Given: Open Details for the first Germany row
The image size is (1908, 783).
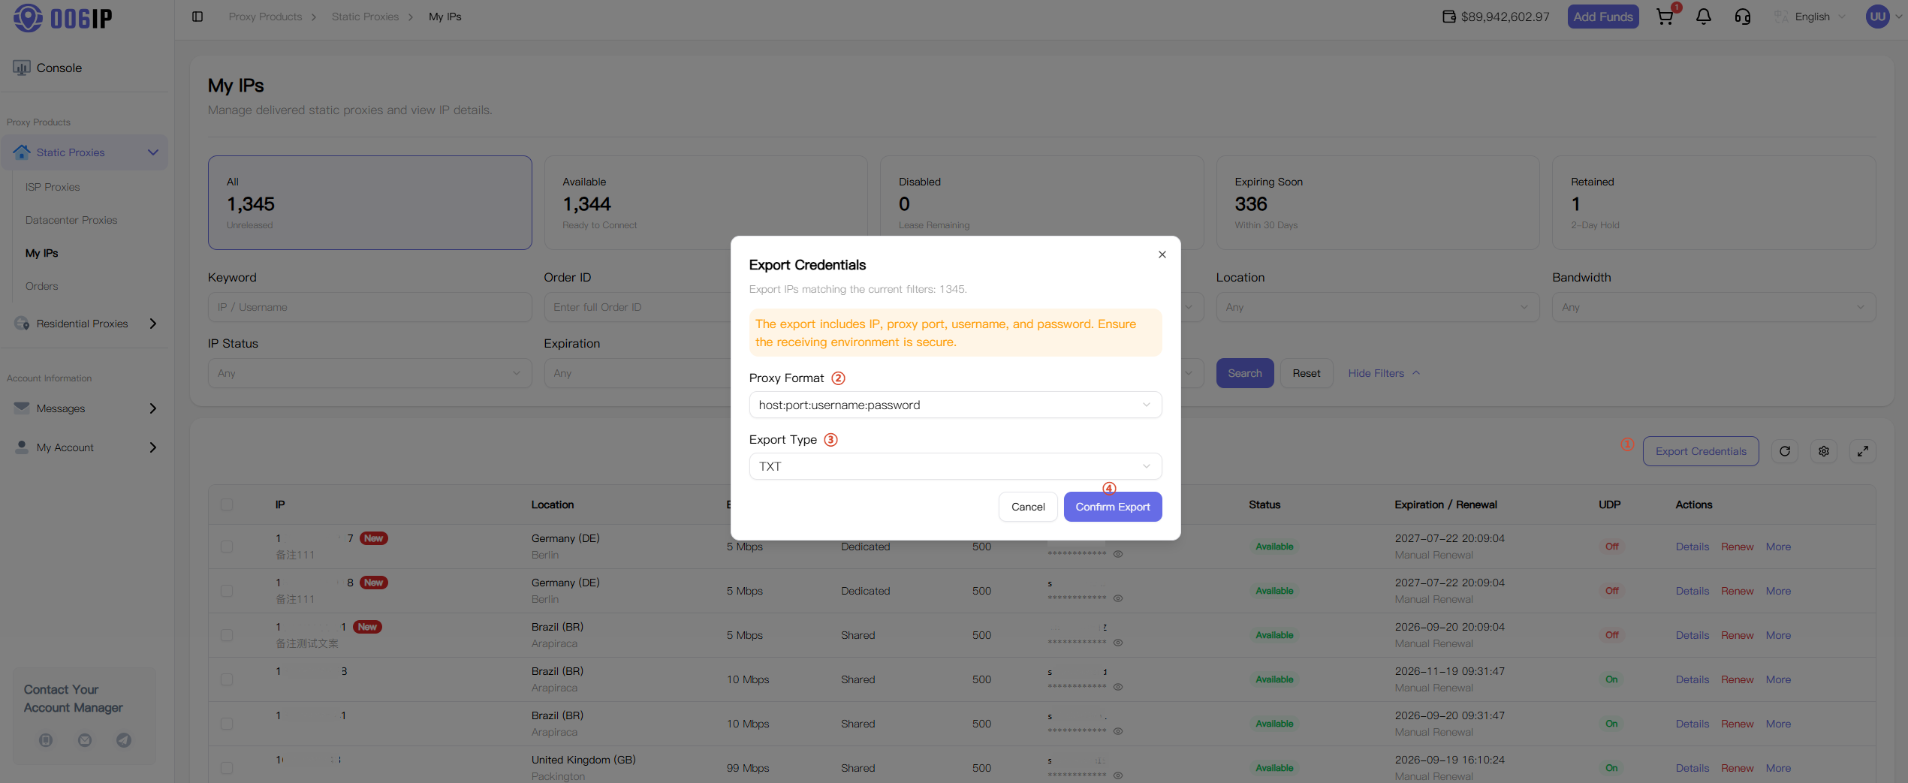Looking at the screenshot, I should 1692,547.
